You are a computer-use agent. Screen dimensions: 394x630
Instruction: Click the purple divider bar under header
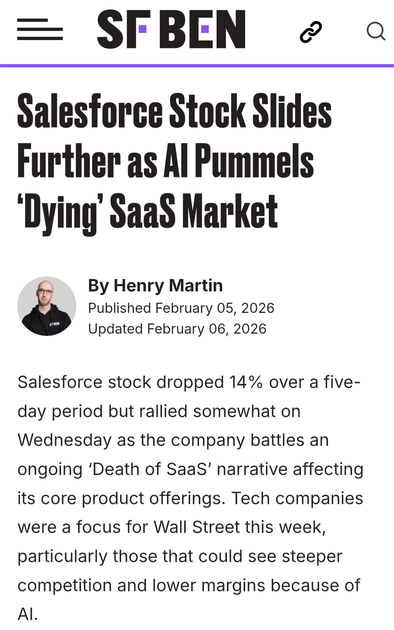tap(197, 66)
